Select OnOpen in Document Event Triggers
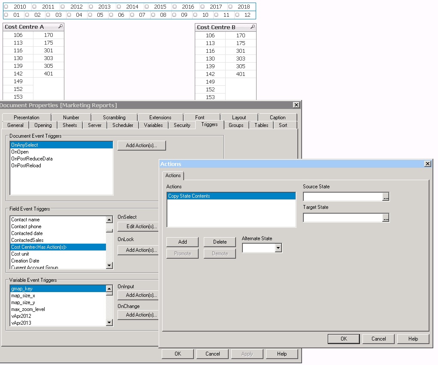The width and height of the screenshot is (438, 365). [x=20, y=152]
